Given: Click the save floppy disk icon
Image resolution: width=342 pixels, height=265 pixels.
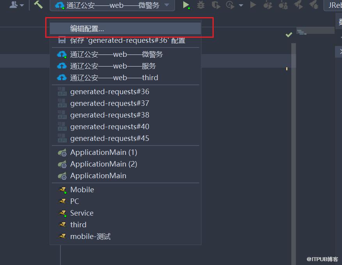Looking at the screenshot, I should [62, 40].
